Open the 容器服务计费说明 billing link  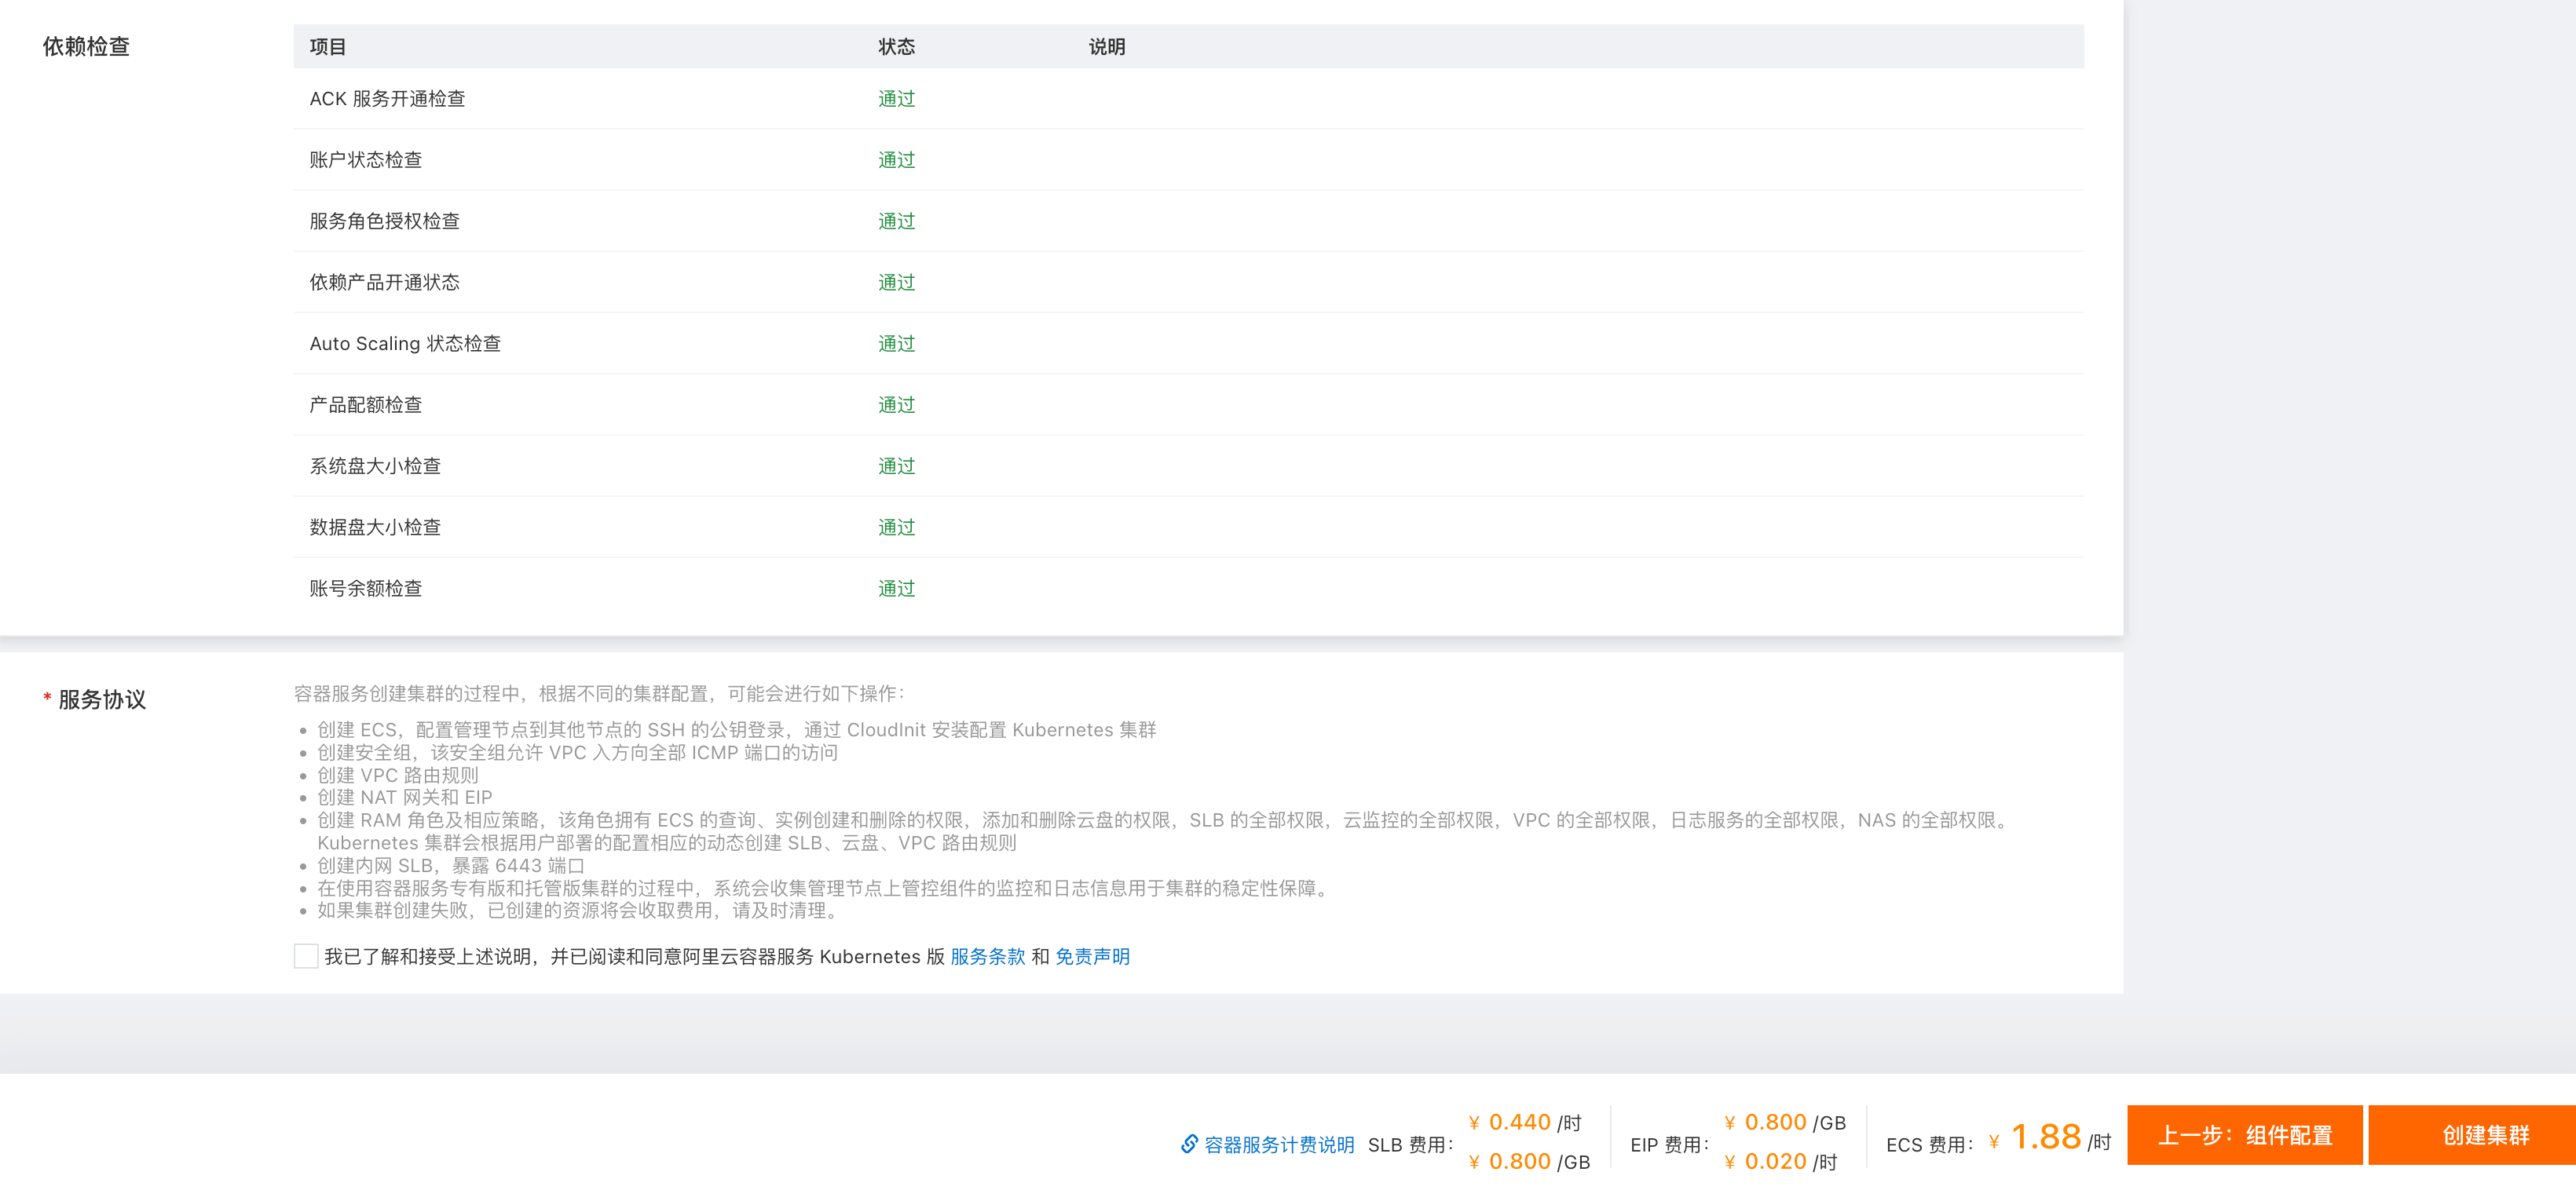[x=1278, y=1145]
